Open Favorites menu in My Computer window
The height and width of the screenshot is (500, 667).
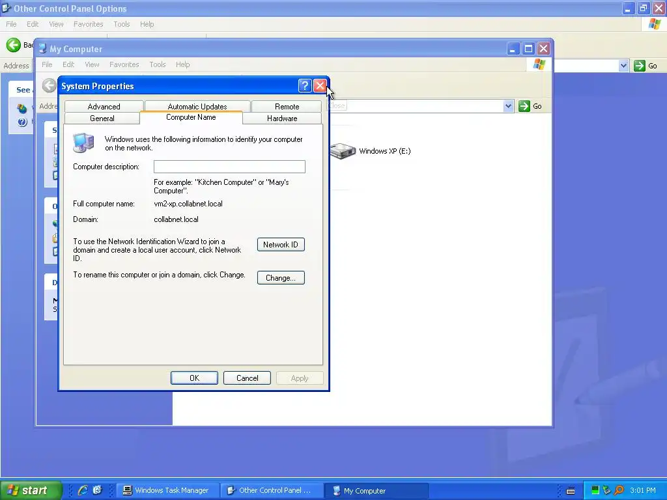coord(124,64)
